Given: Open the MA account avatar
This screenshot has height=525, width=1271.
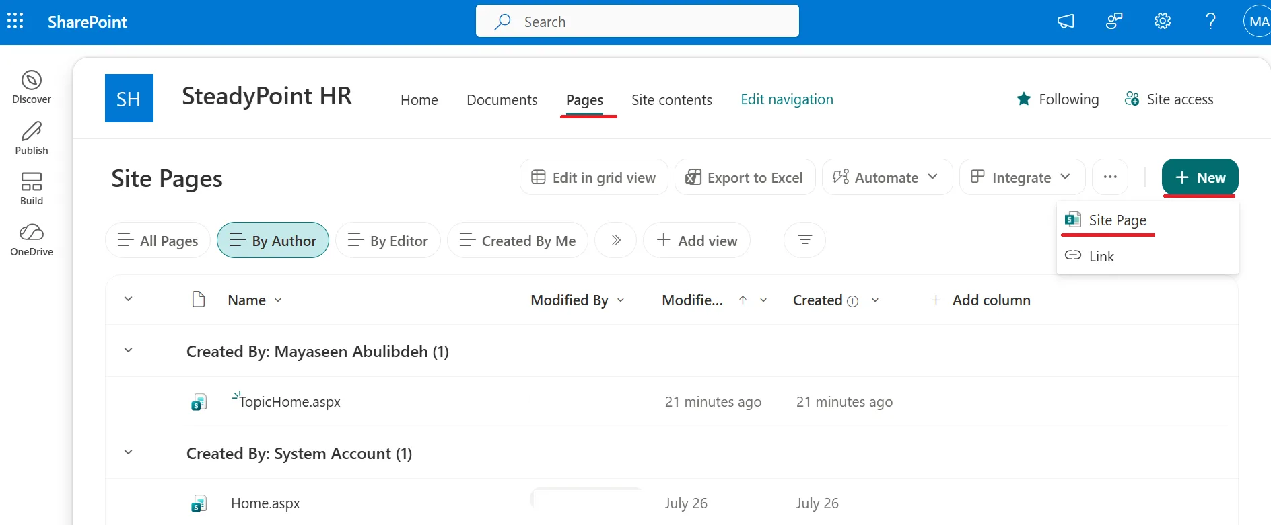Looking at the screenshot, I should click(1257, 22).
